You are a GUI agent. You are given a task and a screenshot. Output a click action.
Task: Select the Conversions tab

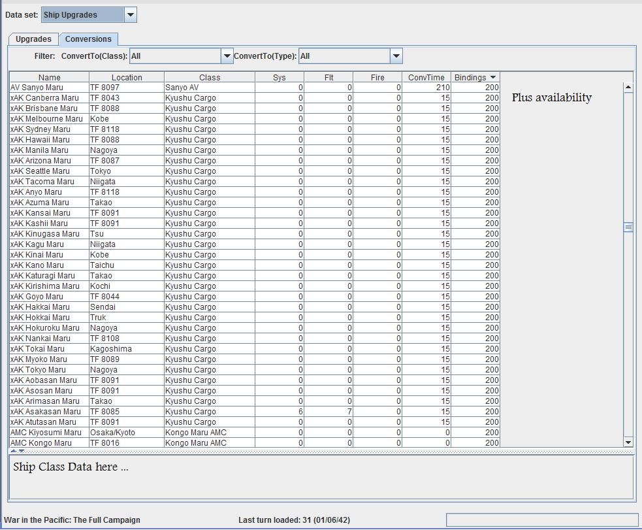click(x=88, y=39)
